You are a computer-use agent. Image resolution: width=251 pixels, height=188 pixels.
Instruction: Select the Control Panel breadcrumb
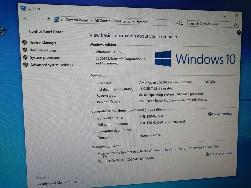pos(76,20)
